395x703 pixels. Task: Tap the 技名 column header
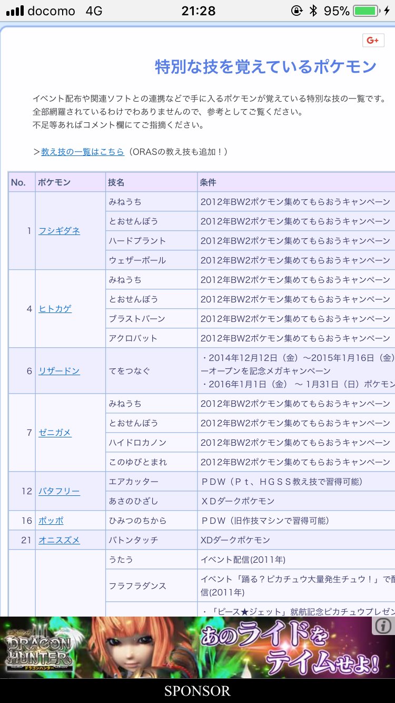tap(151, 182)
